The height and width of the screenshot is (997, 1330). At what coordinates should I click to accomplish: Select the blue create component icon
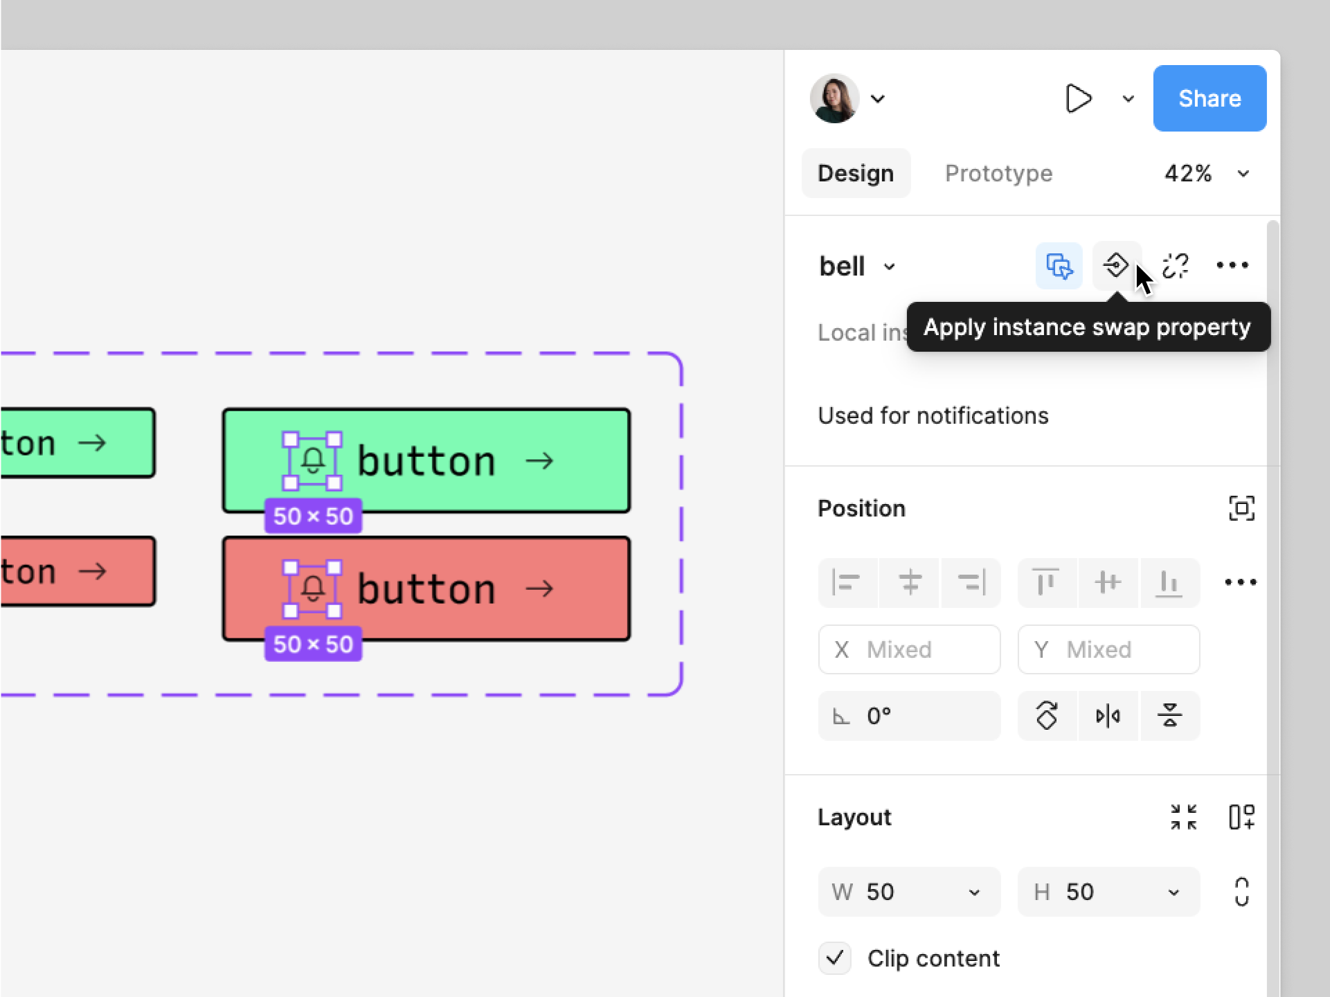click(x=1059, y=266)
